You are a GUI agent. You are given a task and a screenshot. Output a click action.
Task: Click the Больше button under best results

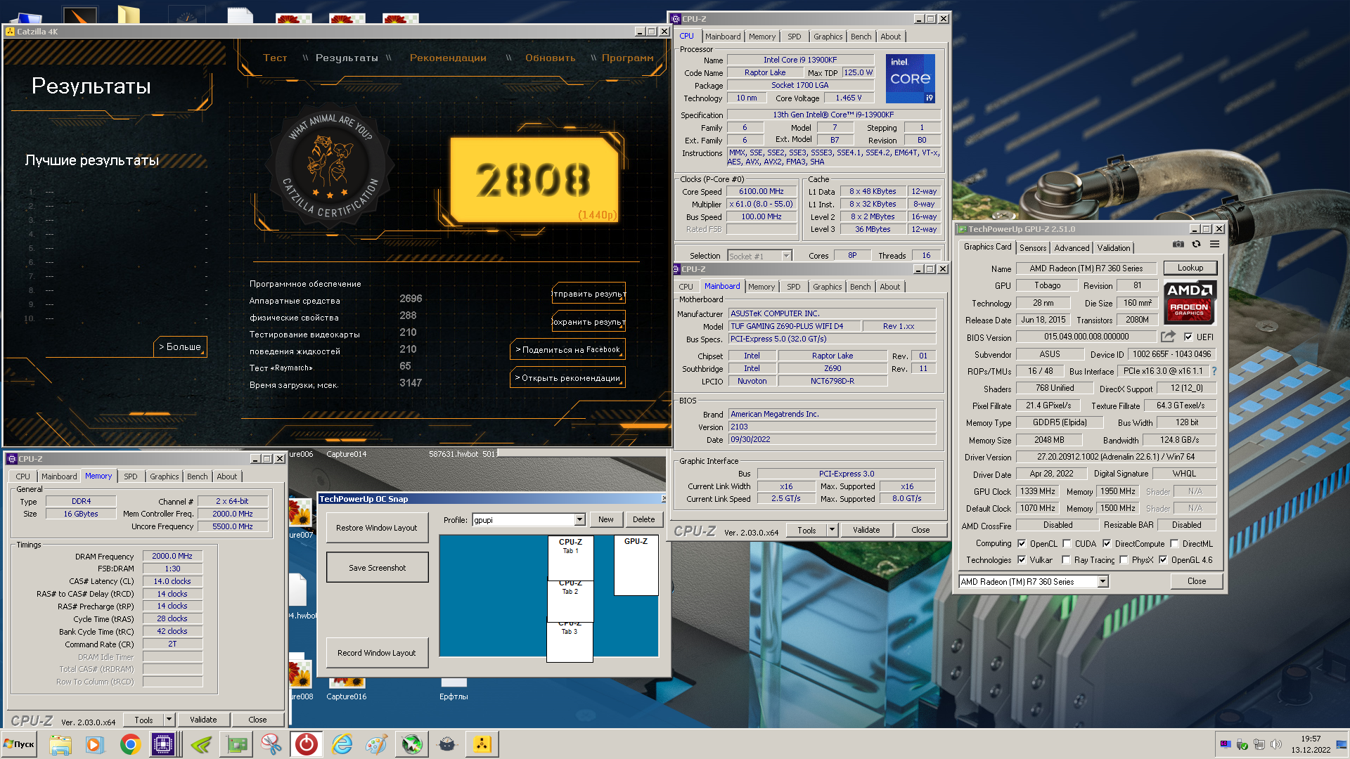tap(180, 346)
